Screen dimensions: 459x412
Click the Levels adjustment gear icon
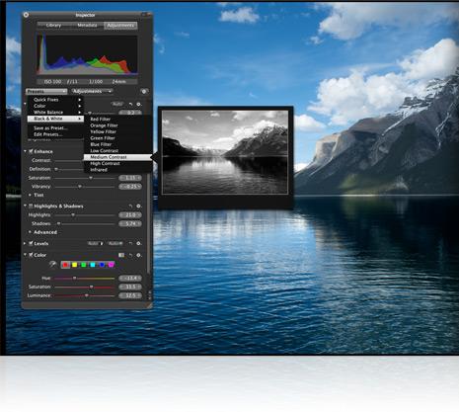point(139,244)
